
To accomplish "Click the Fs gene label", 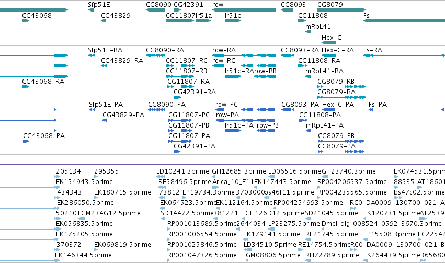I will click(x=367, y=16).
